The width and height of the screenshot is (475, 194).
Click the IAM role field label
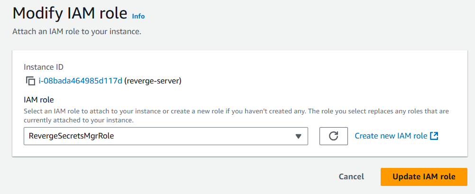tap(39, 100)
